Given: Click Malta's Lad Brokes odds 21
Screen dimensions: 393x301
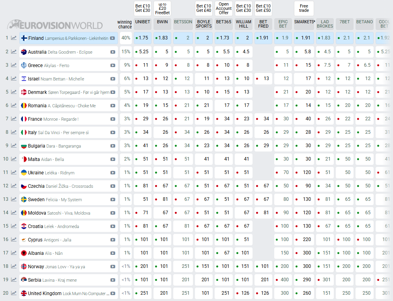Looking at the screenshot, I should click(325, 159).
